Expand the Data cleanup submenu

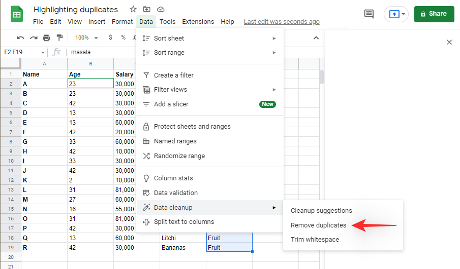[x=210, y=208]
